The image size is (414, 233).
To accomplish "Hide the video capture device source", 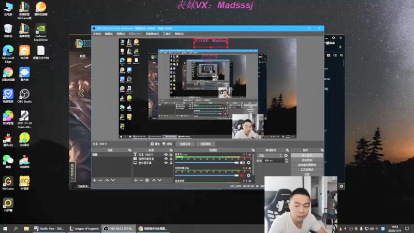I will 166,159.
